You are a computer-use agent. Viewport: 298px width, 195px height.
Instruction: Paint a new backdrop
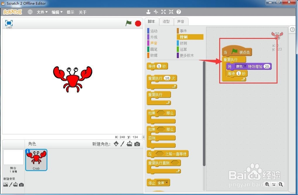click(x=11, y=184)
